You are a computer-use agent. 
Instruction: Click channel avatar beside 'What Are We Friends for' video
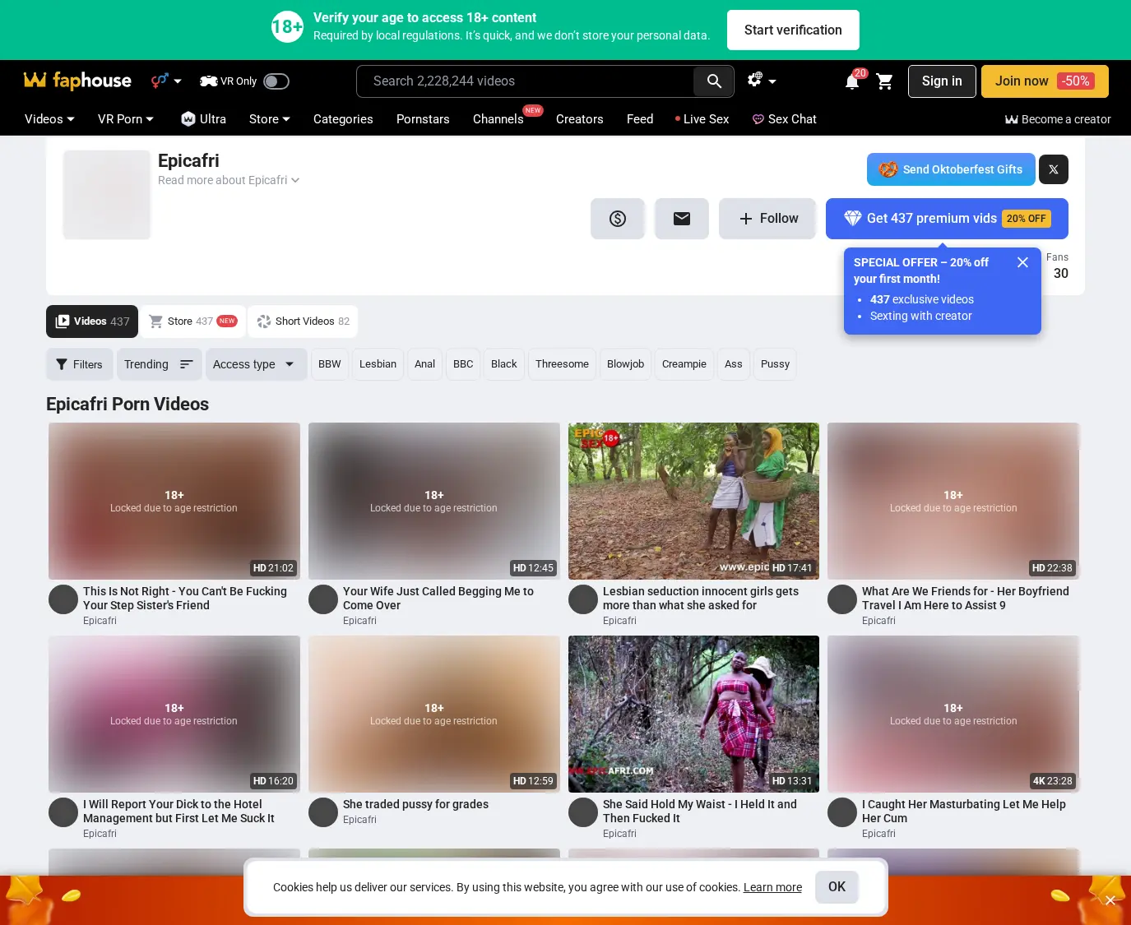842,599
